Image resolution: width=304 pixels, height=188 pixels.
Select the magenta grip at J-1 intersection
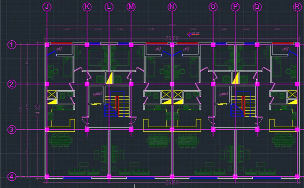coord(47,45)
